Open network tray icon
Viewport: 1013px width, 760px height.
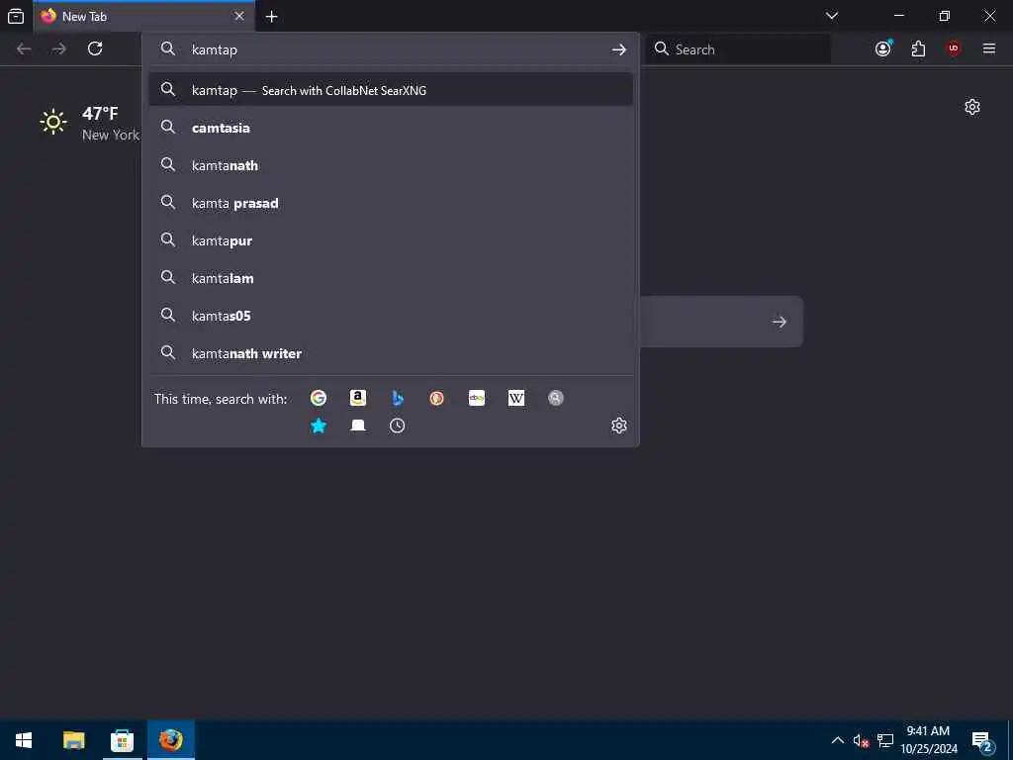point(885,740)
